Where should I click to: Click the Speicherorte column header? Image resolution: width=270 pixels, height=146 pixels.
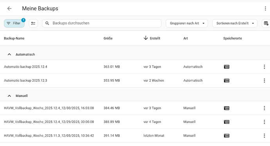point(232,38)
